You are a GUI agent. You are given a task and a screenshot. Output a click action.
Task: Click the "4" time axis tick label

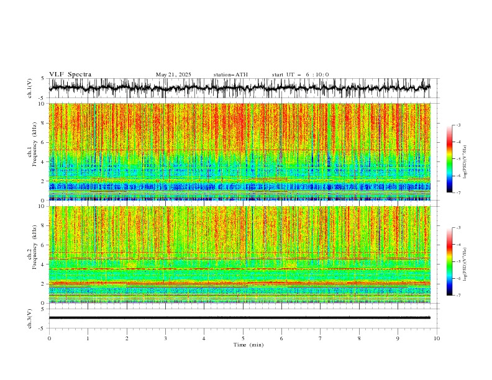(x=204, y=338)
